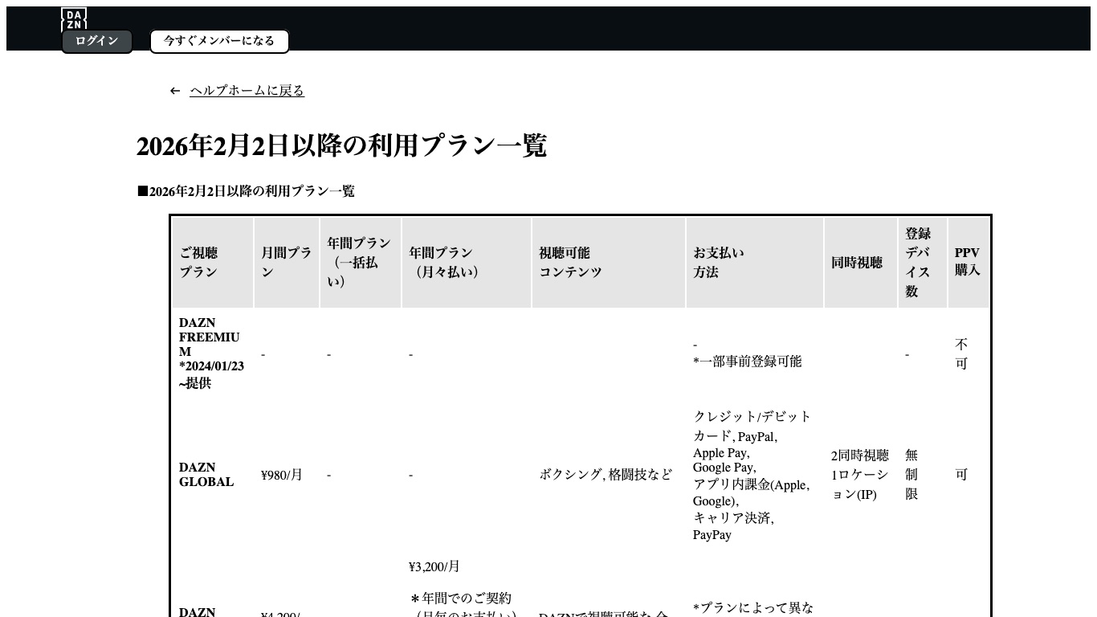
Task: Click the back arrow beside ヘルプホームに戻る
Action: click(x=175, y=91)
